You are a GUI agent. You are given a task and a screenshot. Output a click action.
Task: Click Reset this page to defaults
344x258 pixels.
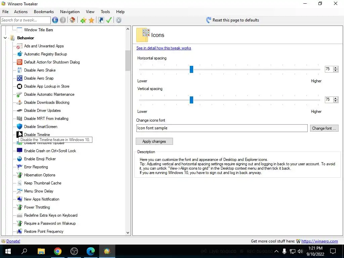point(232,20)
